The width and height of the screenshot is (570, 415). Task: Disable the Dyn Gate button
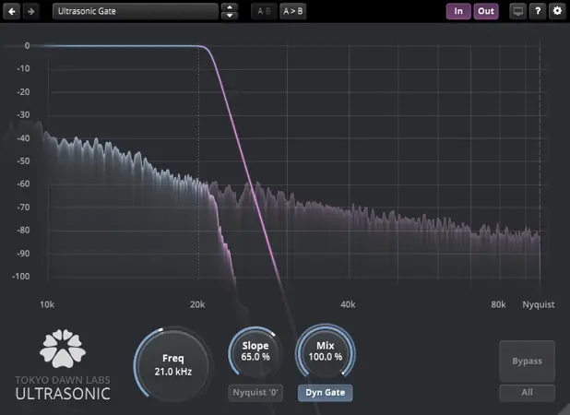[x=325, y=393]
